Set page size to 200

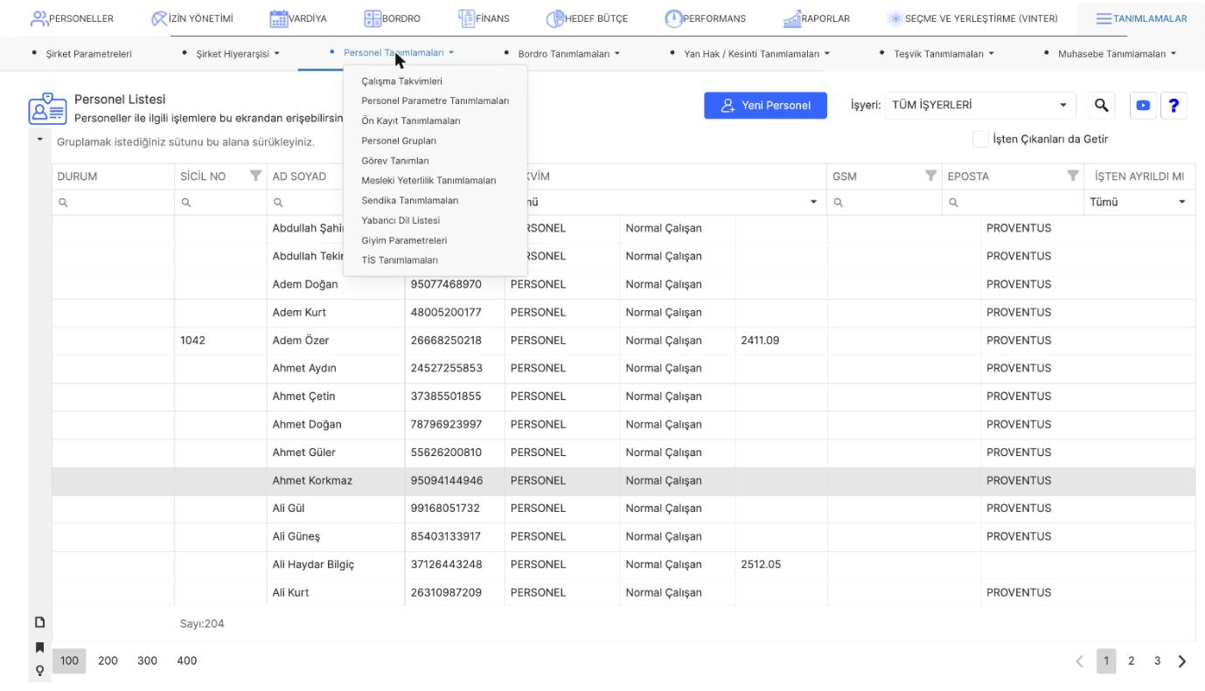108,661
